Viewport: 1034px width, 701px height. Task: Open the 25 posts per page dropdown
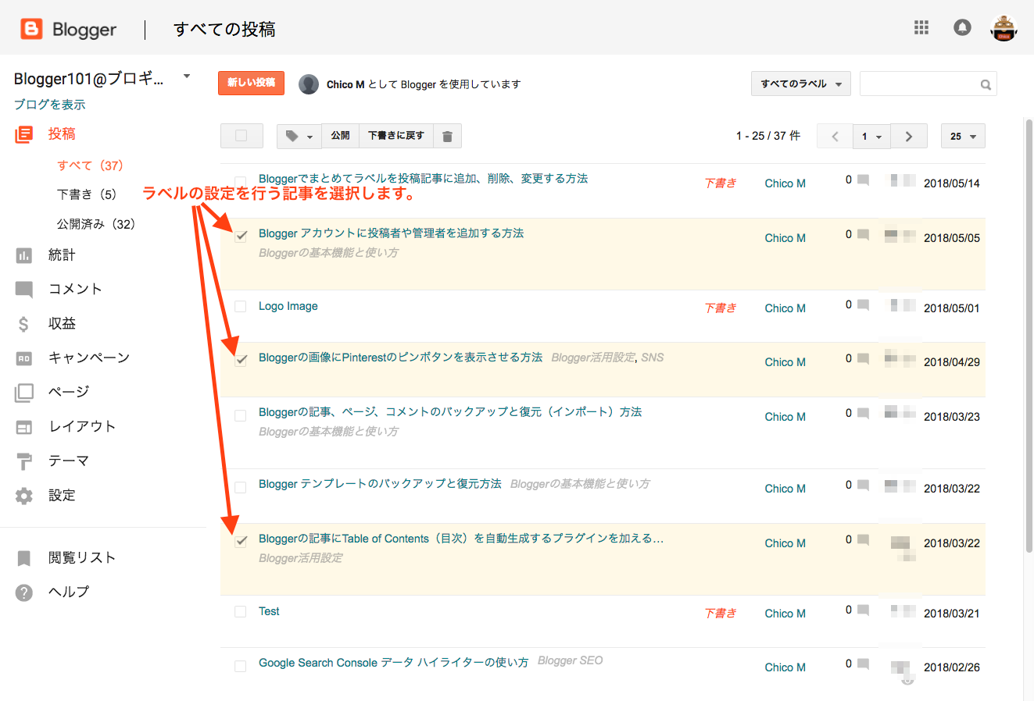963,136
